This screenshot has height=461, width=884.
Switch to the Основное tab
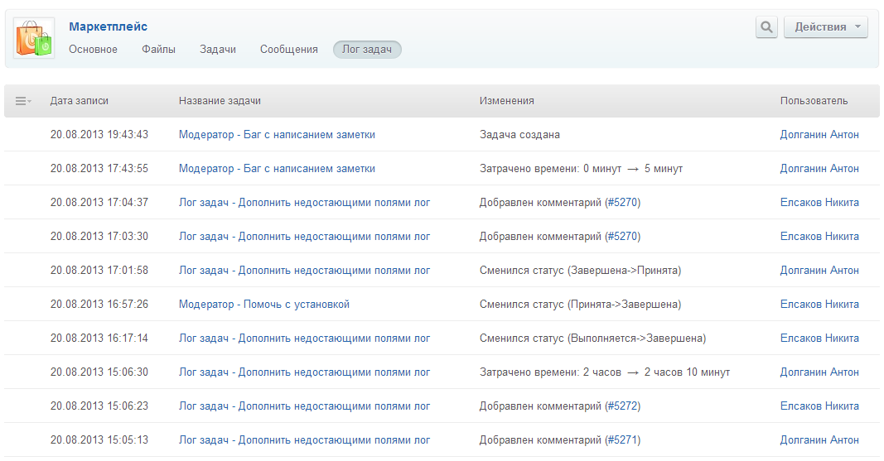click(93, 50)
